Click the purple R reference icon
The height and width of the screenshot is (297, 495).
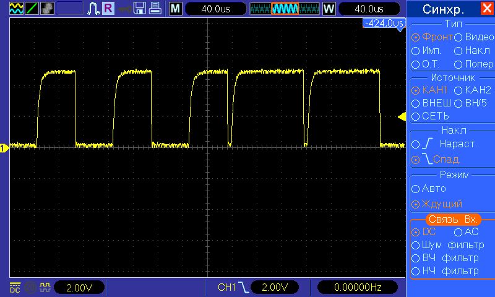pyautogui.click(x=108, y=9)
